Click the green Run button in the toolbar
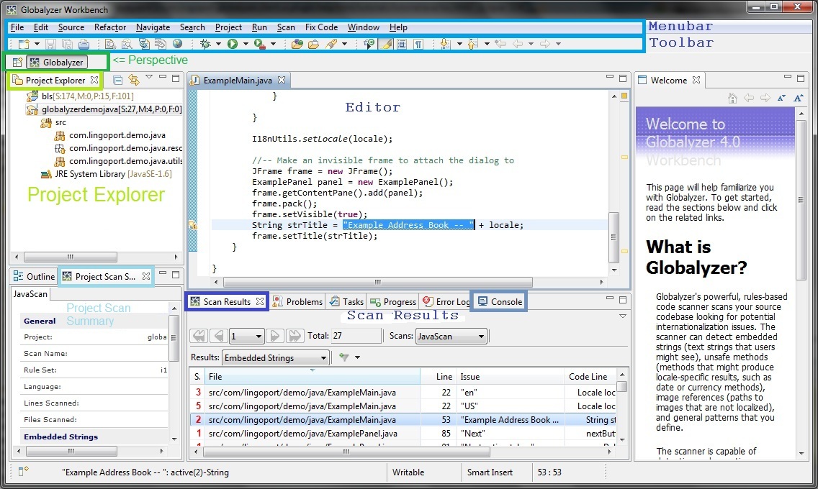This screenshot has width=818, height=489. [x=233, y=44]
